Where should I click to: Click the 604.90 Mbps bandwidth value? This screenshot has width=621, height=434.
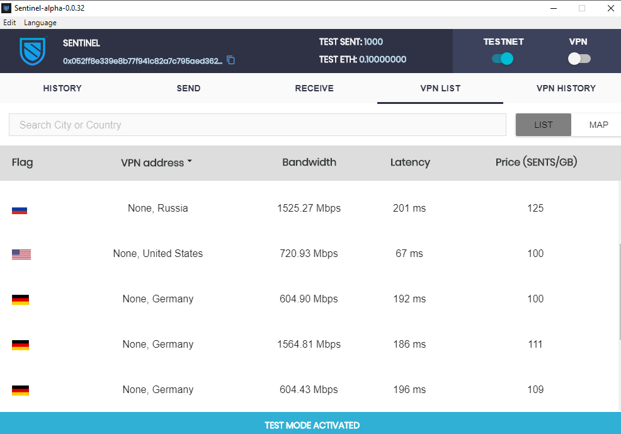[x=309, y=299]
